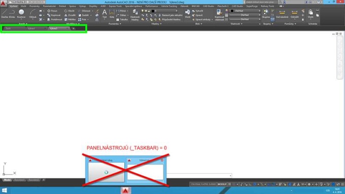Activate the Zaoblit fillet command

click(83, 15)
